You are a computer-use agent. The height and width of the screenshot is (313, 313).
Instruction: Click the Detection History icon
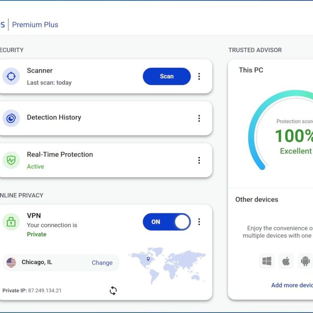11,118
